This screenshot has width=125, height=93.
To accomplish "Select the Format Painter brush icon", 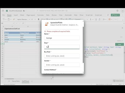I will (x=14, y=19).
